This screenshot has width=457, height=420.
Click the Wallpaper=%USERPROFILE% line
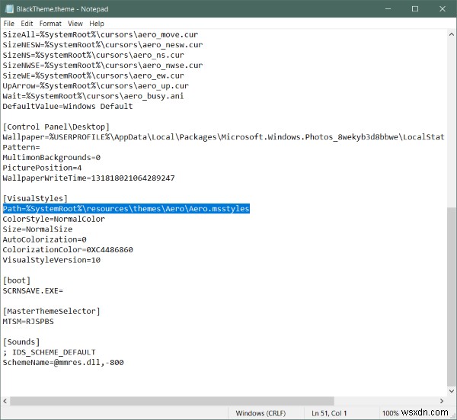point(223,136)
